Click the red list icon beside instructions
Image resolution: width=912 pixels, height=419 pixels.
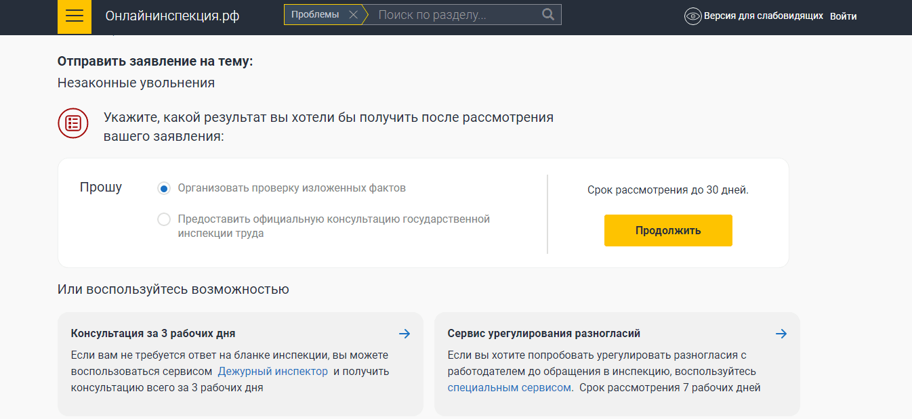[x=73, y=123]
